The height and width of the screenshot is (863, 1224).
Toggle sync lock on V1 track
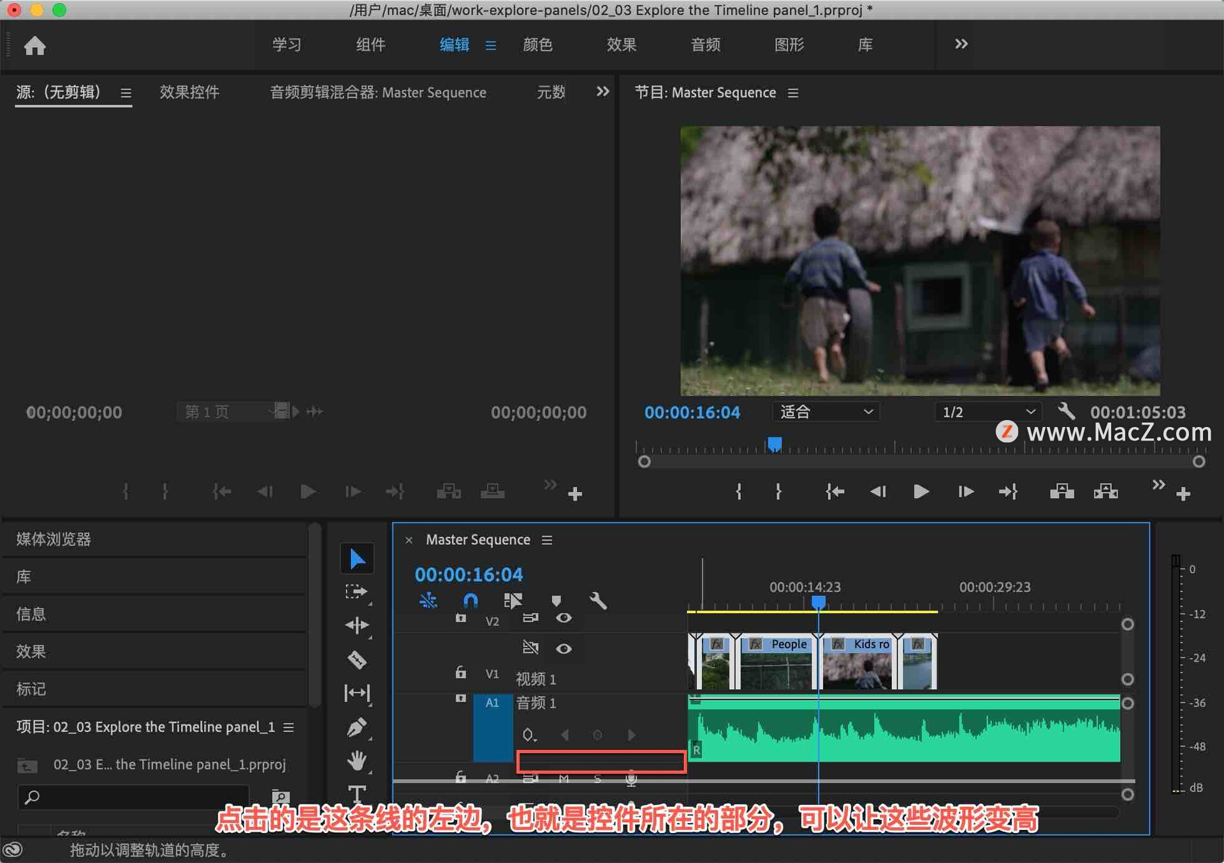click(530, 648)
